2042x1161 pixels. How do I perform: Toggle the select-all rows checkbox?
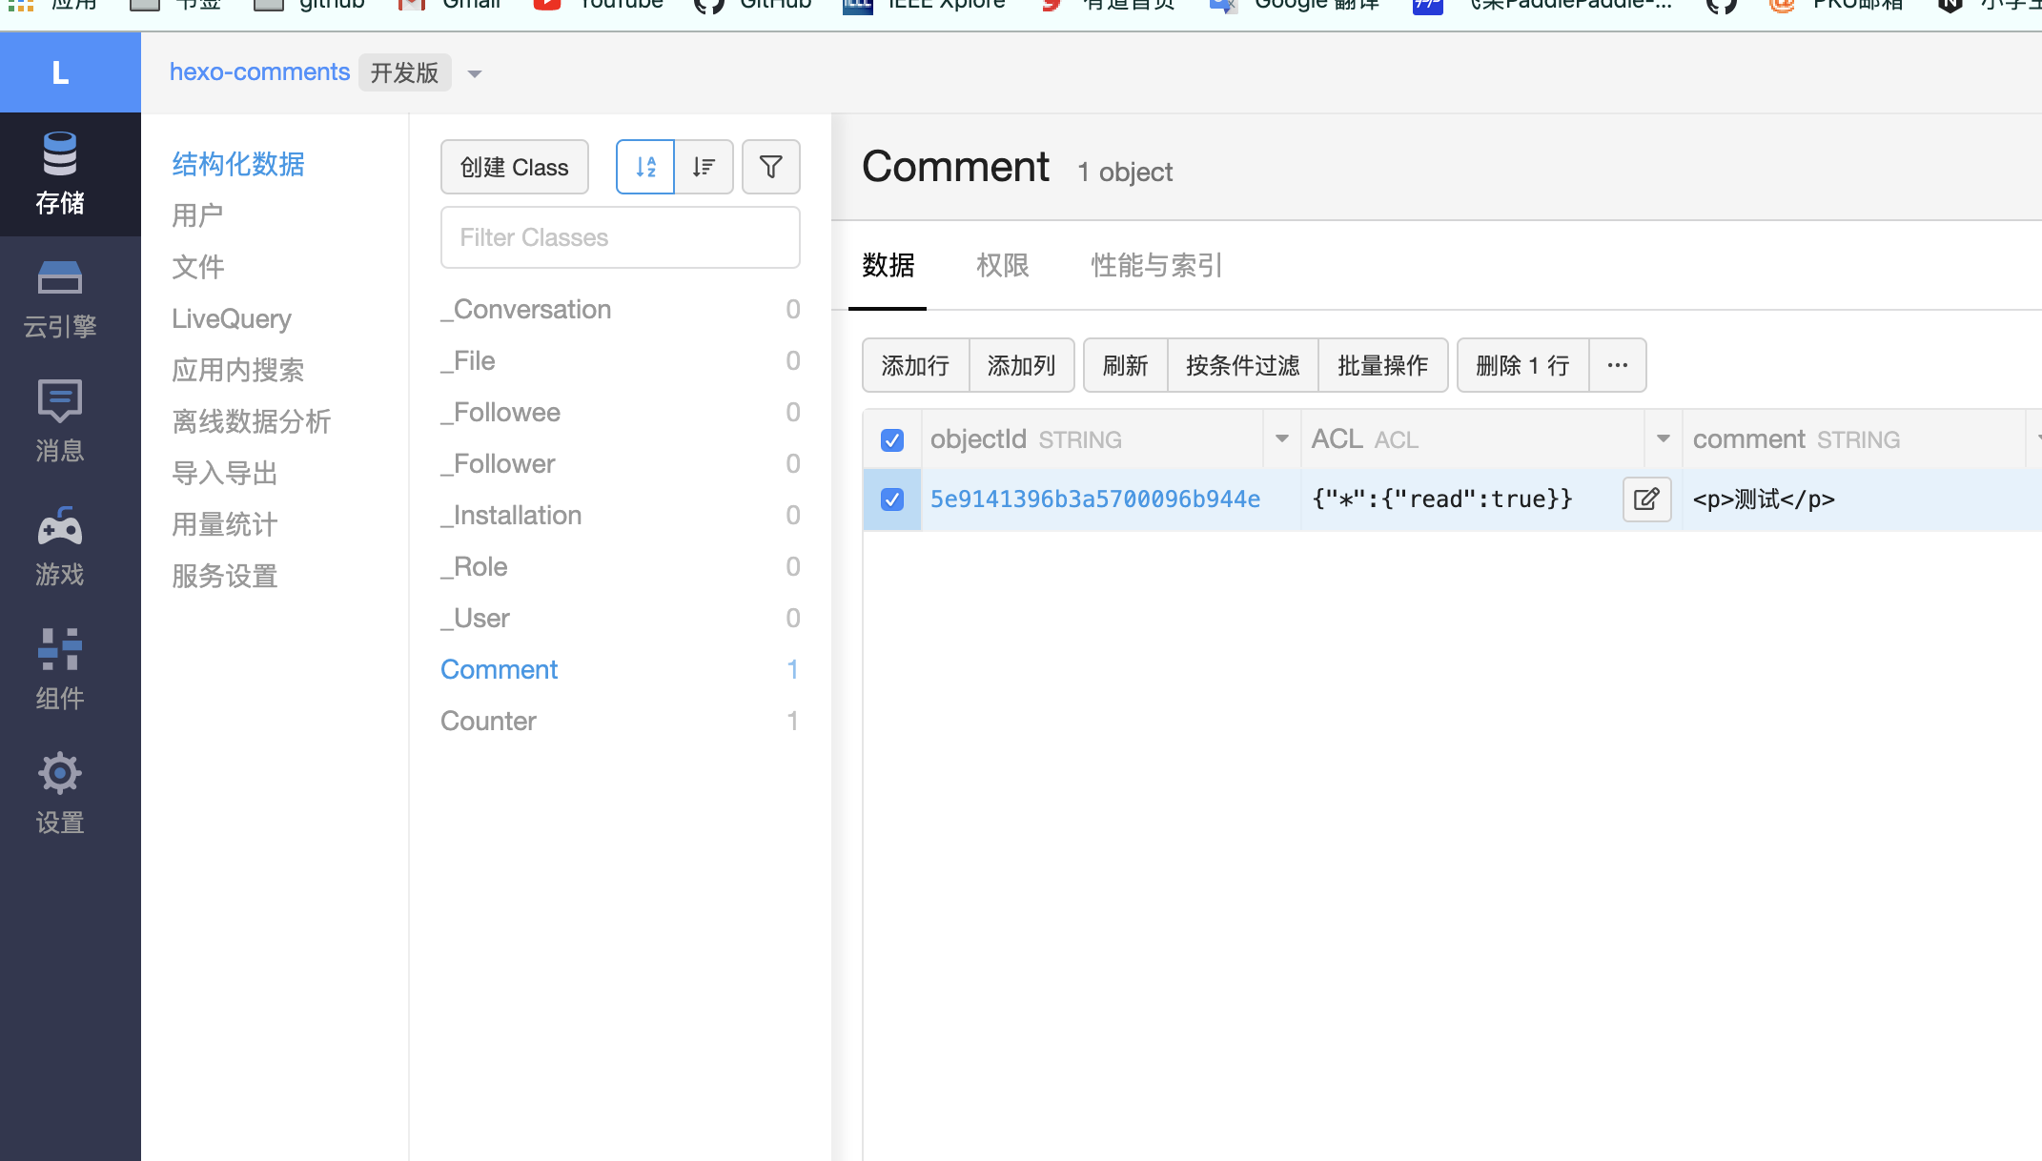point(892,439)
